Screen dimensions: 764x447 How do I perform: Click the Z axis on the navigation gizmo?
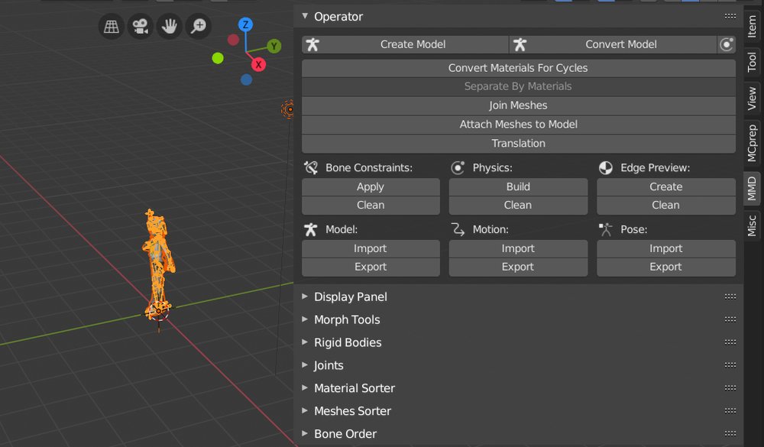point(245,24)
